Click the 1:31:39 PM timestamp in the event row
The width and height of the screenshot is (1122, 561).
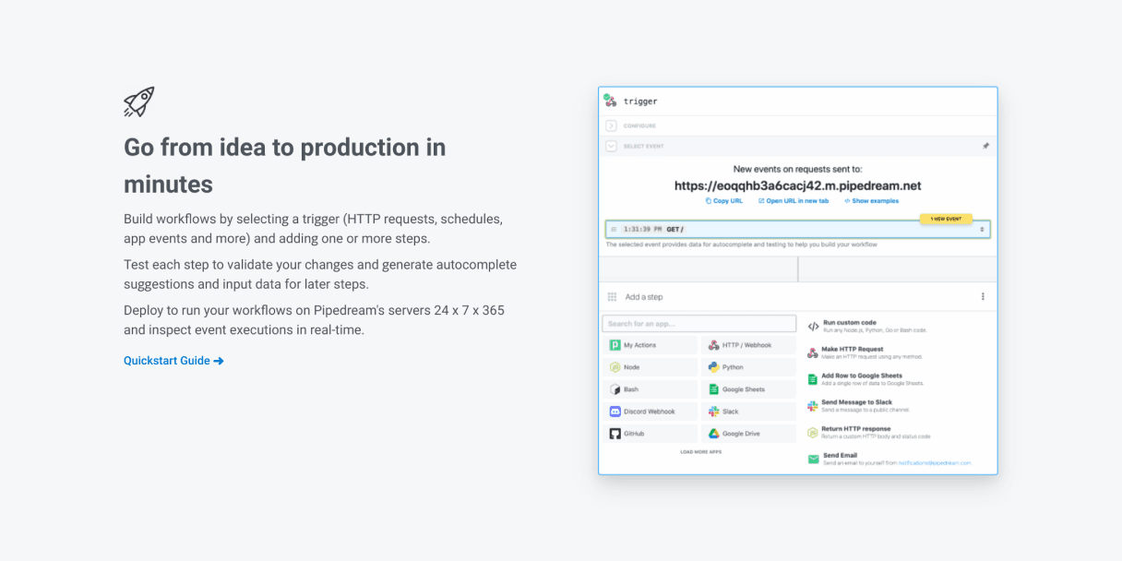[x=641, y=229]
